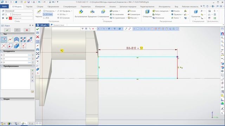This screenshot has height=126, width=225.
Task: Switch to the Сборка ribbon tab
Action: (x=40, y=7)
